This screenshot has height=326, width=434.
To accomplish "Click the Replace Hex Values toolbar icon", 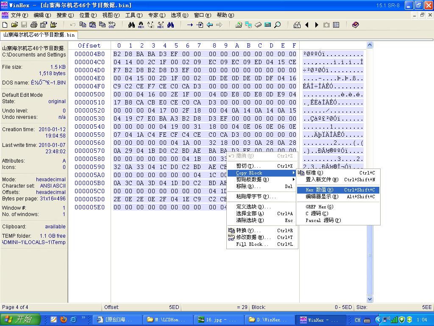I will click(x=161, y=25).
